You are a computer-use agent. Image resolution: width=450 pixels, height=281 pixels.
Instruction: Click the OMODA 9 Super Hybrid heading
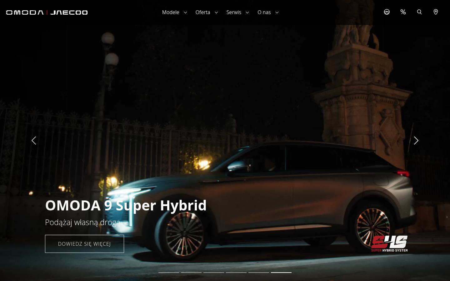[x=126, y=205]
